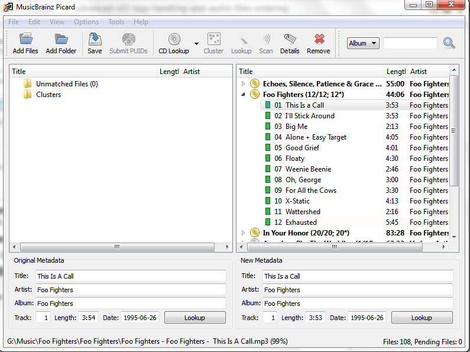Click the magnifying glass search icon
The width and height of the screenshot is (470, 352).
[449, 43]
